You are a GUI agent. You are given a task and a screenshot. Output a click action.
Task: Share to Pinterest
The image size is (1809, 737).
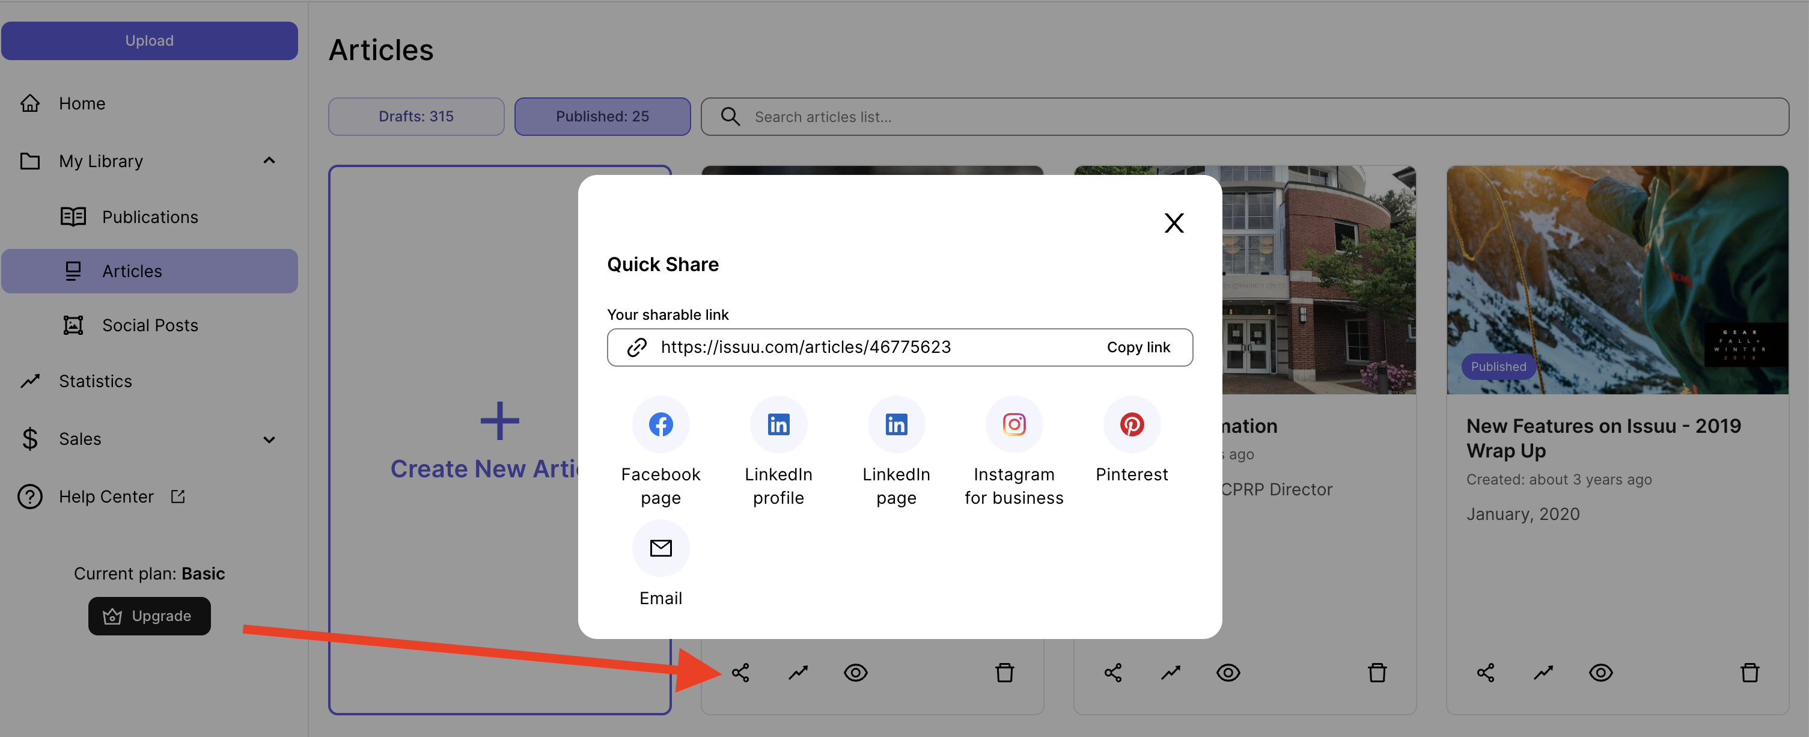(1131, 424)
